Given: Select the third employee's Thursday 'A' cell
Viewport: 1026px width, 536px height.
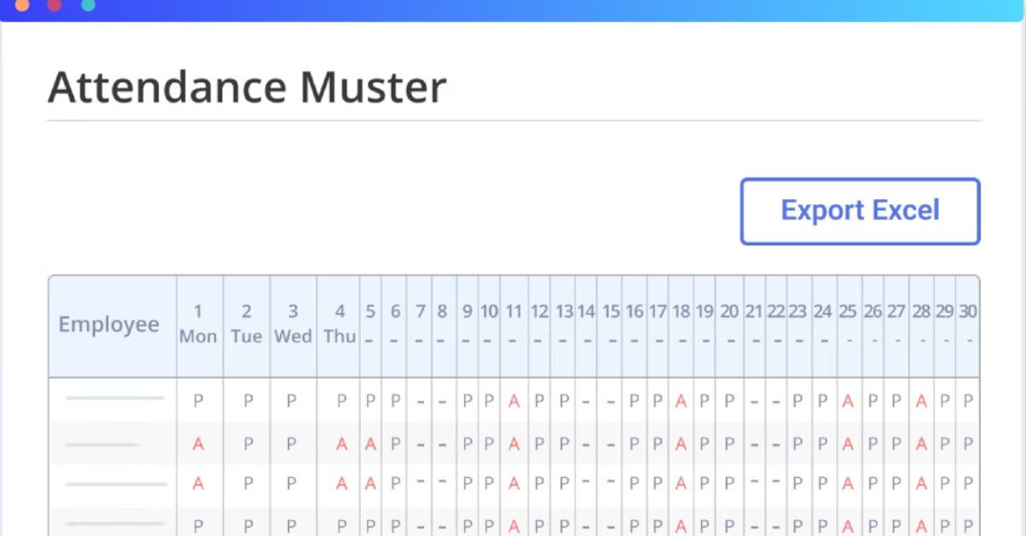Looking at the screenshot, I should 339,483.
